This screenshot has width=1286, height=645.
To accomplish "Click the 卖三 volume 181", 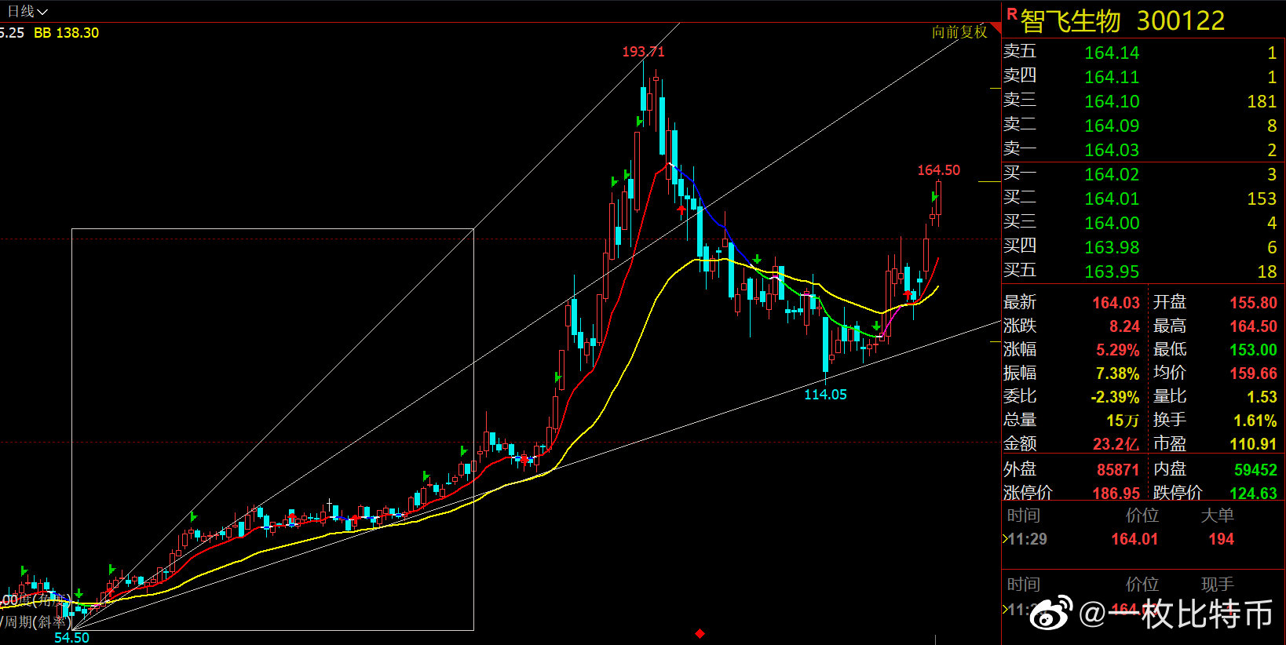I will click(1262, 101).
